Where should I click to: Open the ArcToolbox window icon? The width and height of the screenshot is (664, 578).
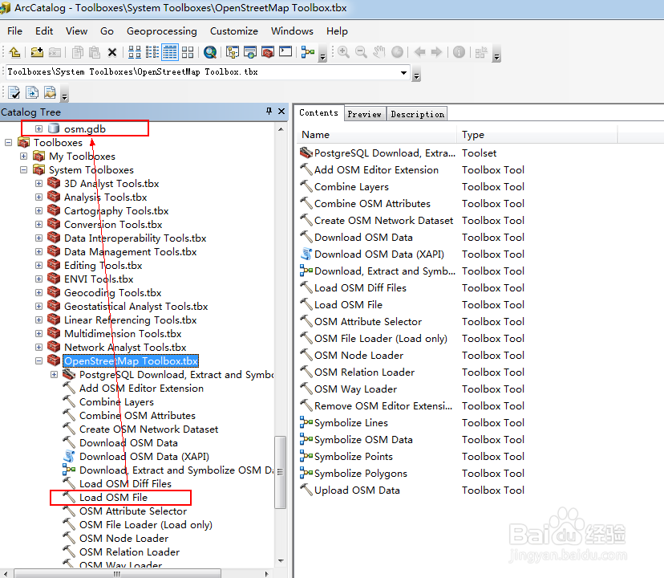tap(268, 52)
